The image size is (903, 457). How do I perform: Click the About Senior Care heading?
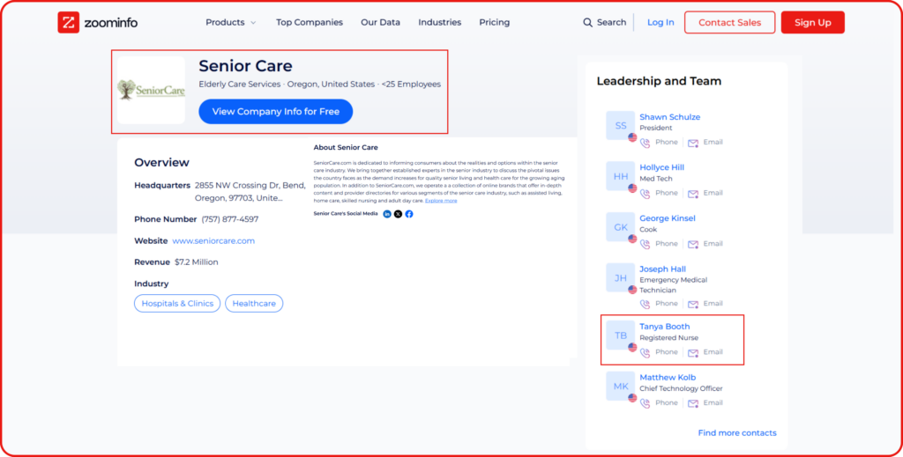click(346, 147)
